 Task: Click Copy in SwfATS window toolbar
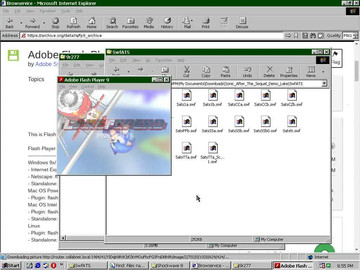click(x=206, y=72)
